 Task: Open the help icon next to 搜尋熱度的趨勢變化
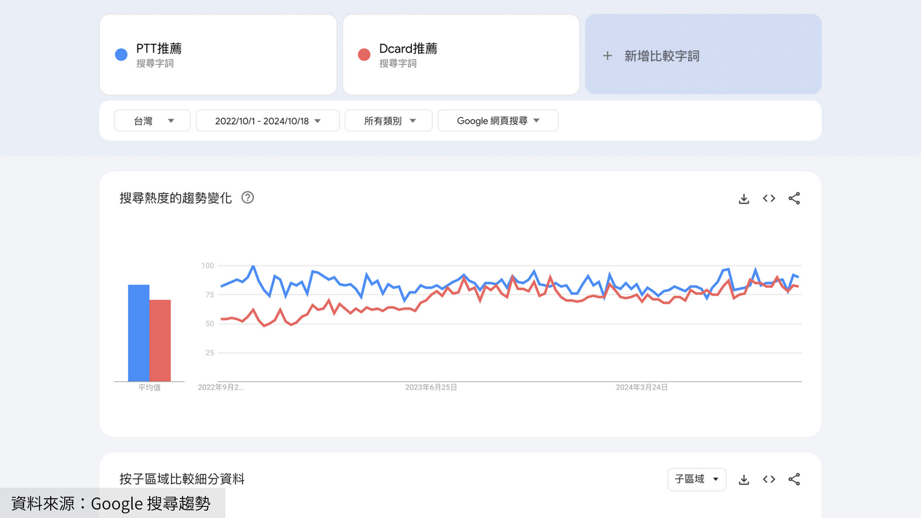(248, 198)
